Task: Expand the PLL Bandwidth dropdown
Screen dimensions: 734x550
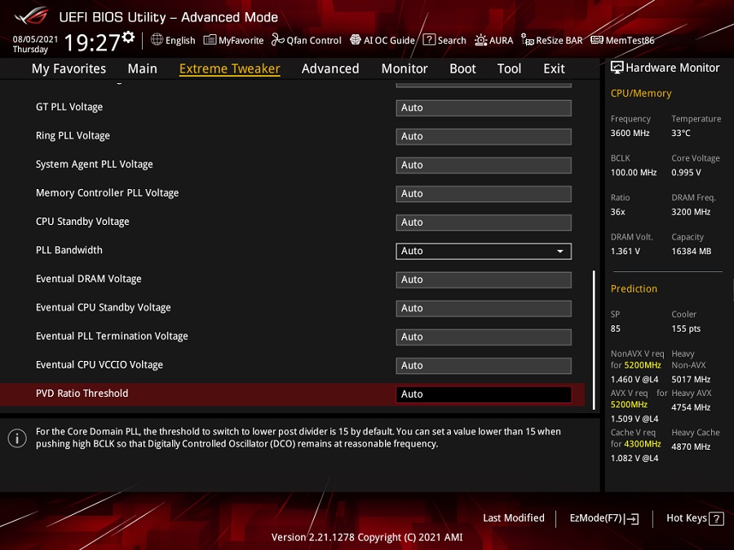Action: [x=484, y=251]
